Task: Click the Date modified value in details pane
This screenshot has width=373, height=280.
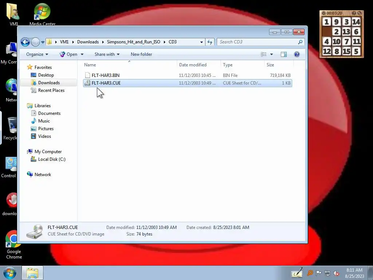Action: pos(156,227)
